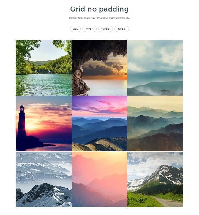The height and width of the screenshot is (215, 199).
Task: Click the lighthouse tower in the photo
Action: [22, 121]
